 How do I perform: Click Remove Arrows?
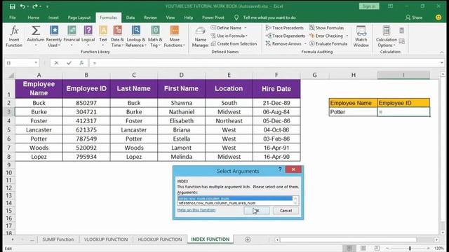click(283, 43)
